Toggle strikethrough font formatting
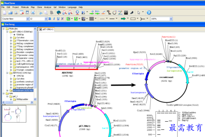Viewport: 205px width, 137px height. (x=63, y=19)
